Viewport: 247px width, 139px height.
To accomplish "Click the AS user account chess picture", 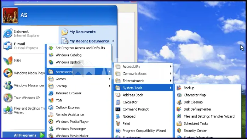I will [10, 16].
